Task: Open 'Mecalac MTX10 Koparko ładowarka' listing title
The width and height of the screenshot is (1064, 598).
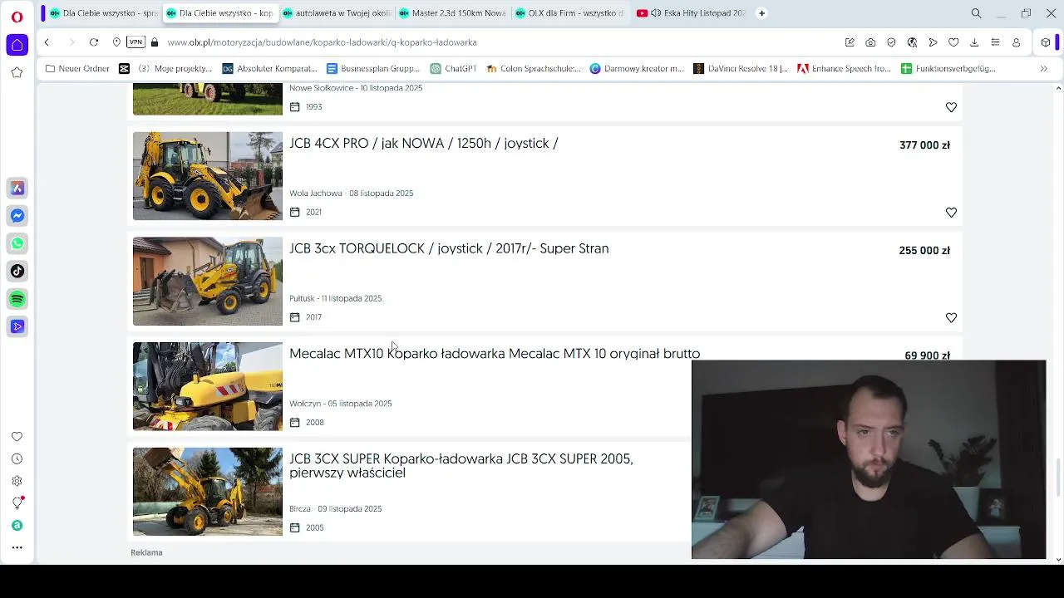Action: point(495,354)
